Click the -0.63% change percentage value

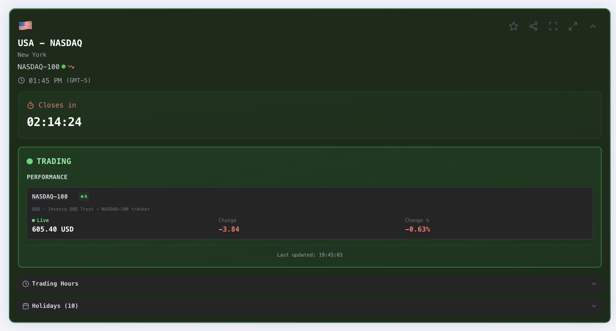click(417, 229)
